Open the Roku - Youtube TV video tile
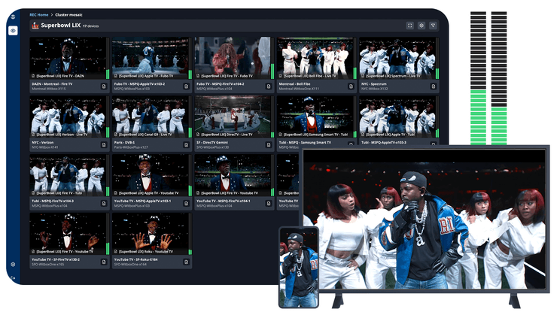The height and width of the screenshot is (315, 560). 151,233
